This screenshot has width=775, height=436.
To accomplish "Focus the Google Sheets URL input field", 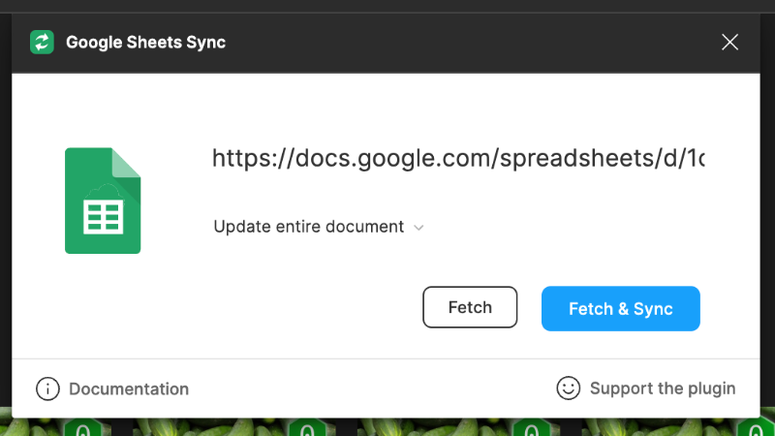I will pyautogui.click(x=458, y=158).
